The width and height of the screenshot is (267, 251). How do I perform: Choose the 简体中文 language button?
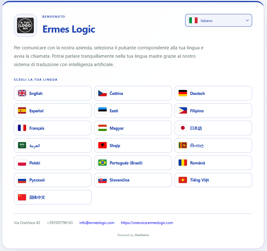pos(53,197)
